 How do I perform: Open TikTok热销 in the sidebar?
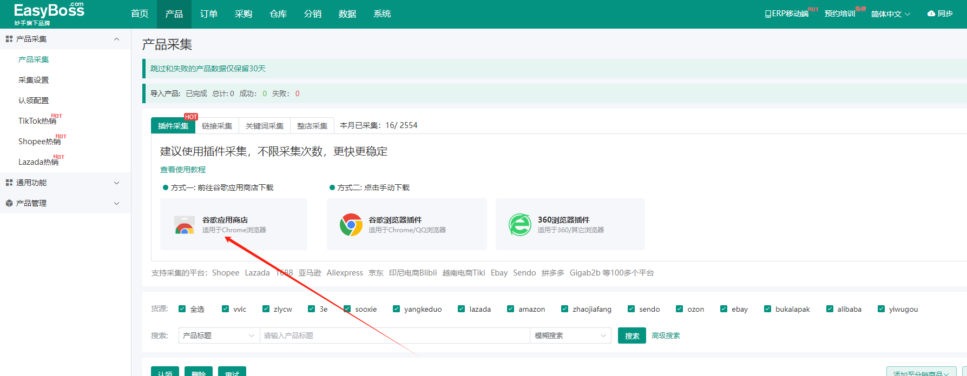tap(37, 121)
